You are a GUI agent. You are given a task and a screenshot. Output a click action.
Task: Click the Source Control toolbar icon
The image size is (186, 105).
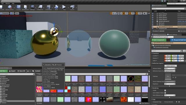coord(10,7)
